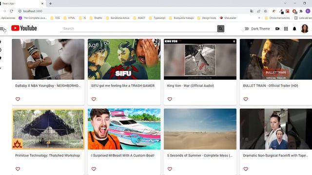This screenshot has height=175, width=312.
Task: Open the SIFU video thumbnail
Action: tap(124, 59)
